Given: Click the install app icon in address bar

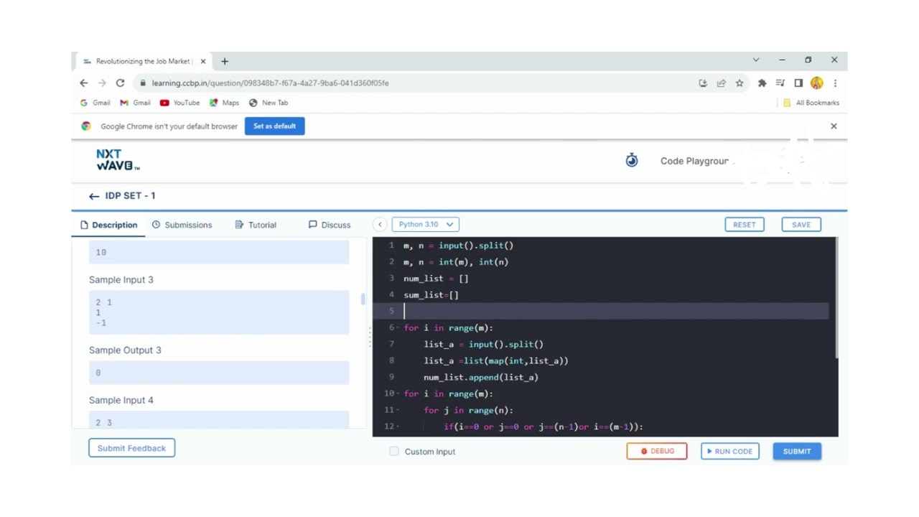Looking at the screenshot, I should tap(702, 83).
